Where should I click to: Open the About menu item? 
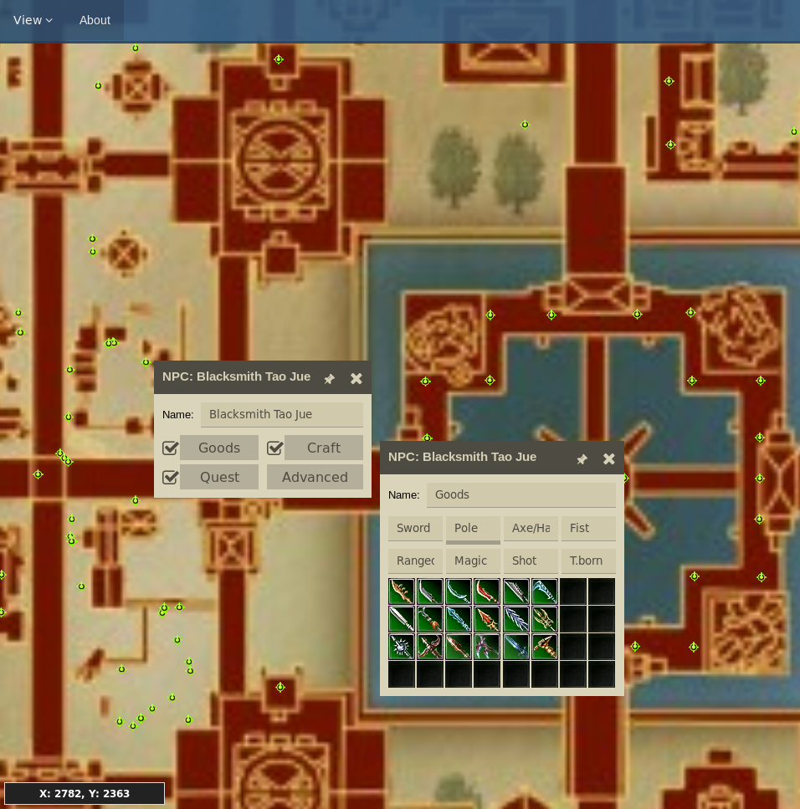coord(95,20)
